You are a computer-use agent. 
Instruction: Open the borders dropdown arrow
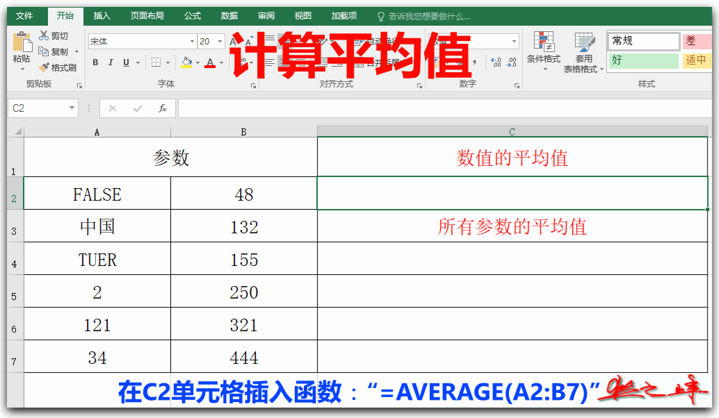168,62
